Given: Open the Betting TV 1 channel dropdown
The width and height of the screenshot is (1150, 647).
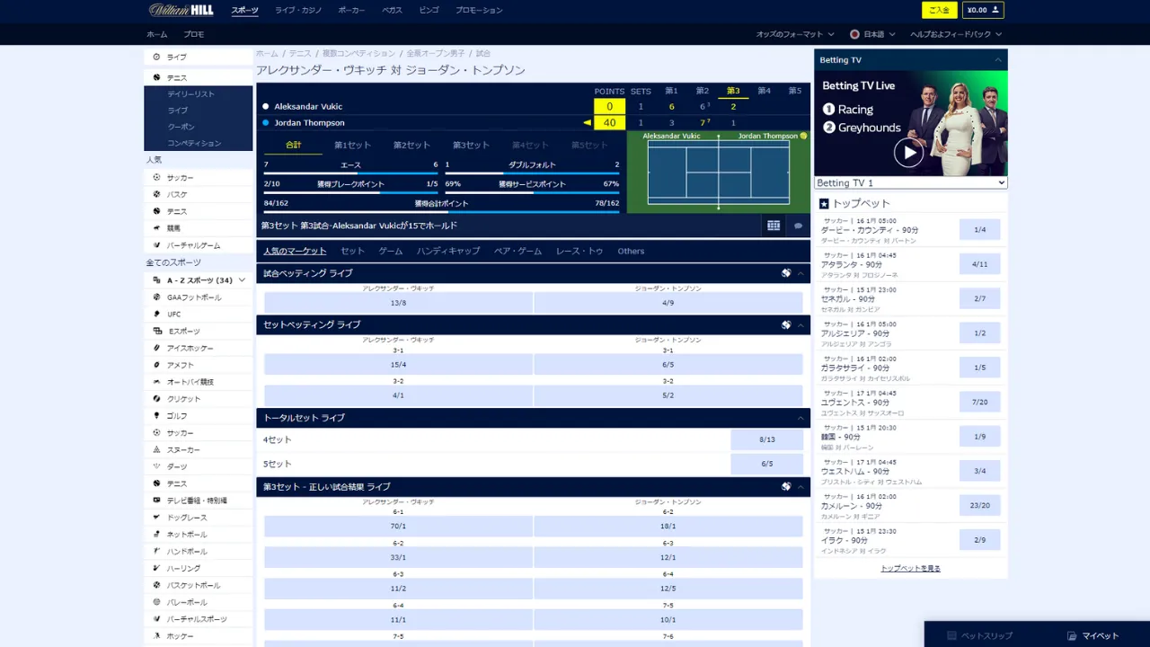Looking at the screenshot, I should pos(910,183).
